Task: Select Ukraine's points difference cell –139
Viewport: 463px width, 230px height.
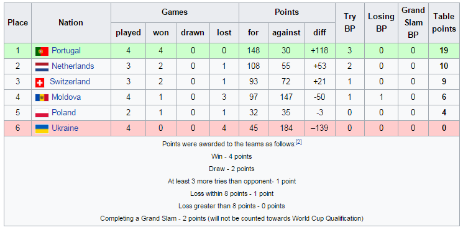Action: coord(319,128)
